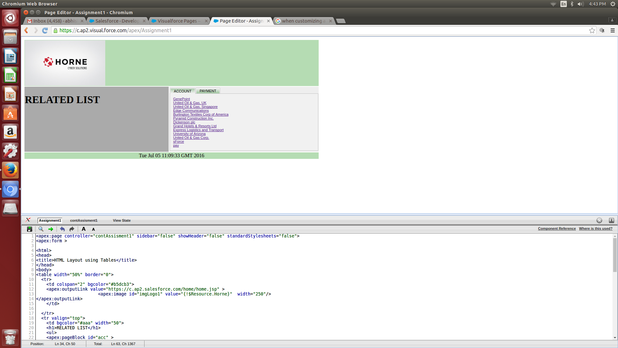Open the Edge Communications account link

[191, 111]
